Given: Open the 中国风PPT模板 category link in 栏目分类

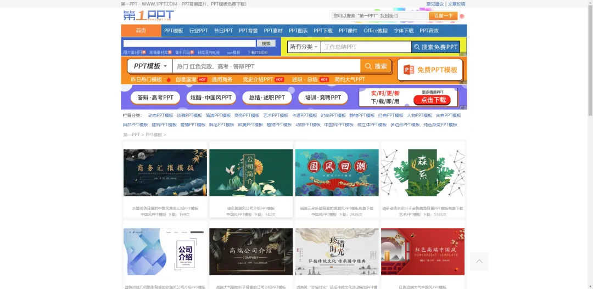Looking at the screenshot, I should tap(339, 124).
